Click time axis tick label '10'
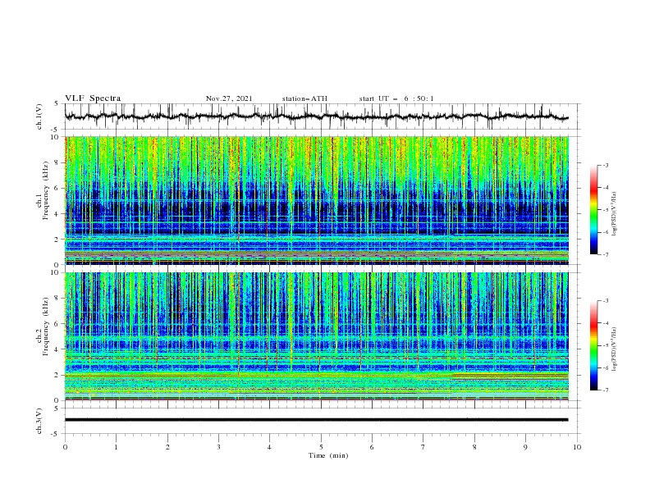Image resolution: width=650 pixels, height=502 pixels. pyautogui.click(x=577, y=447)
